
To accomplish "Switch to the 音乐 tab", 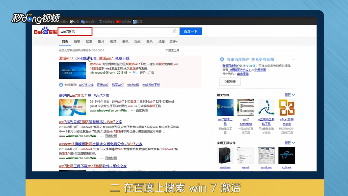I will tap(149, 41).
